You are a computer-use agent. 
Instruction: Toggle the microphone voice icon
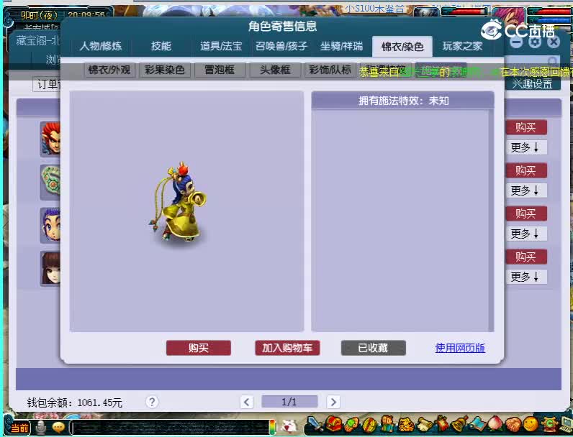[41, 428]
